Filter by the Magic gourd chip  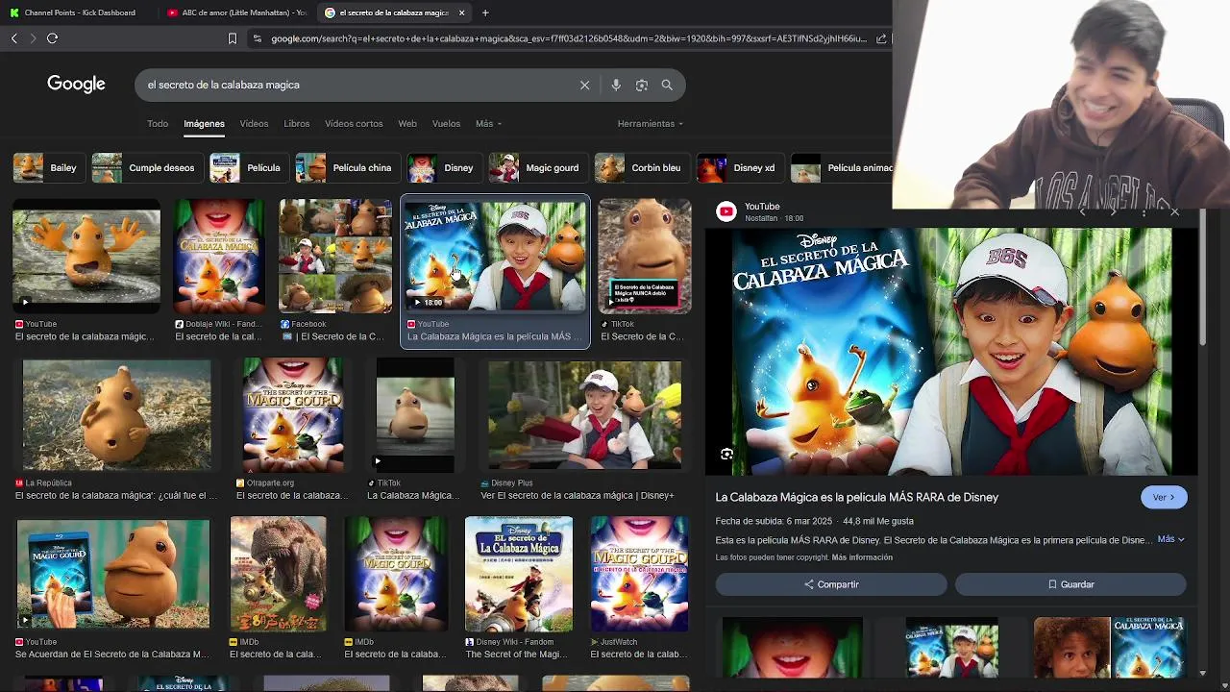tap(536, 167)
